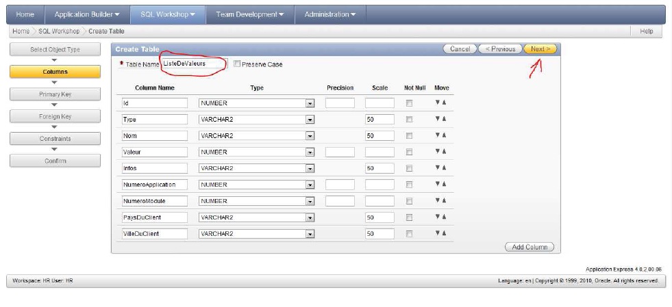Move PaysDuClient column down

[438, 217]
